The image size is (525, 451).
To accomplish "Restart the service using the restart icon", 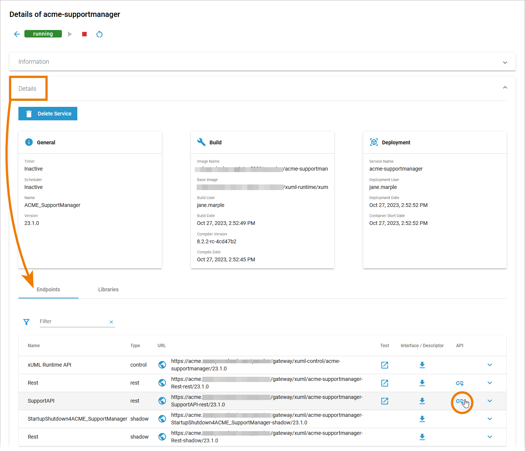I will pos(99,34).
